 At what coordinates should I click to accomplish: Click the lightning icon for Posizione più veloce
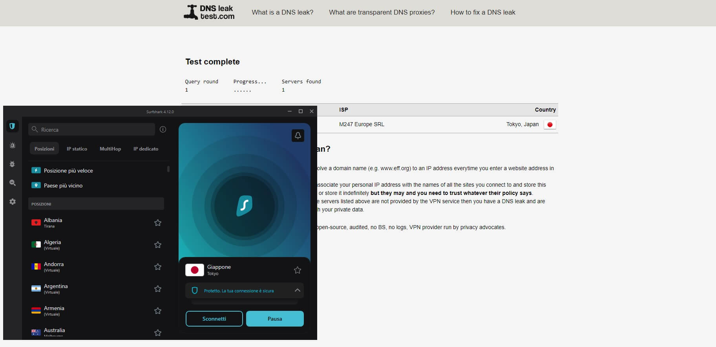36,170
